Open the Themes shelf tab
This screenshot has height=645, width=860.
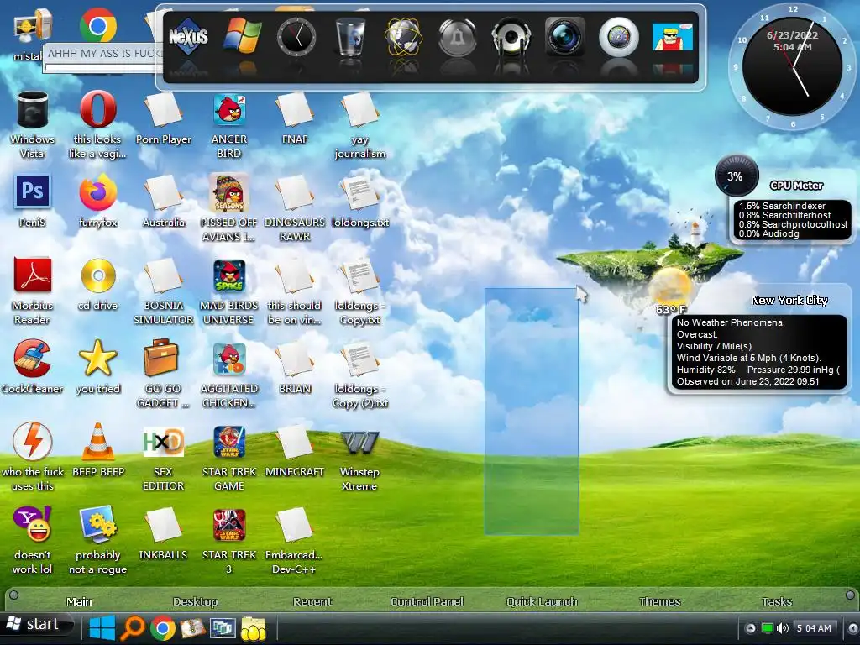point(660,601)
